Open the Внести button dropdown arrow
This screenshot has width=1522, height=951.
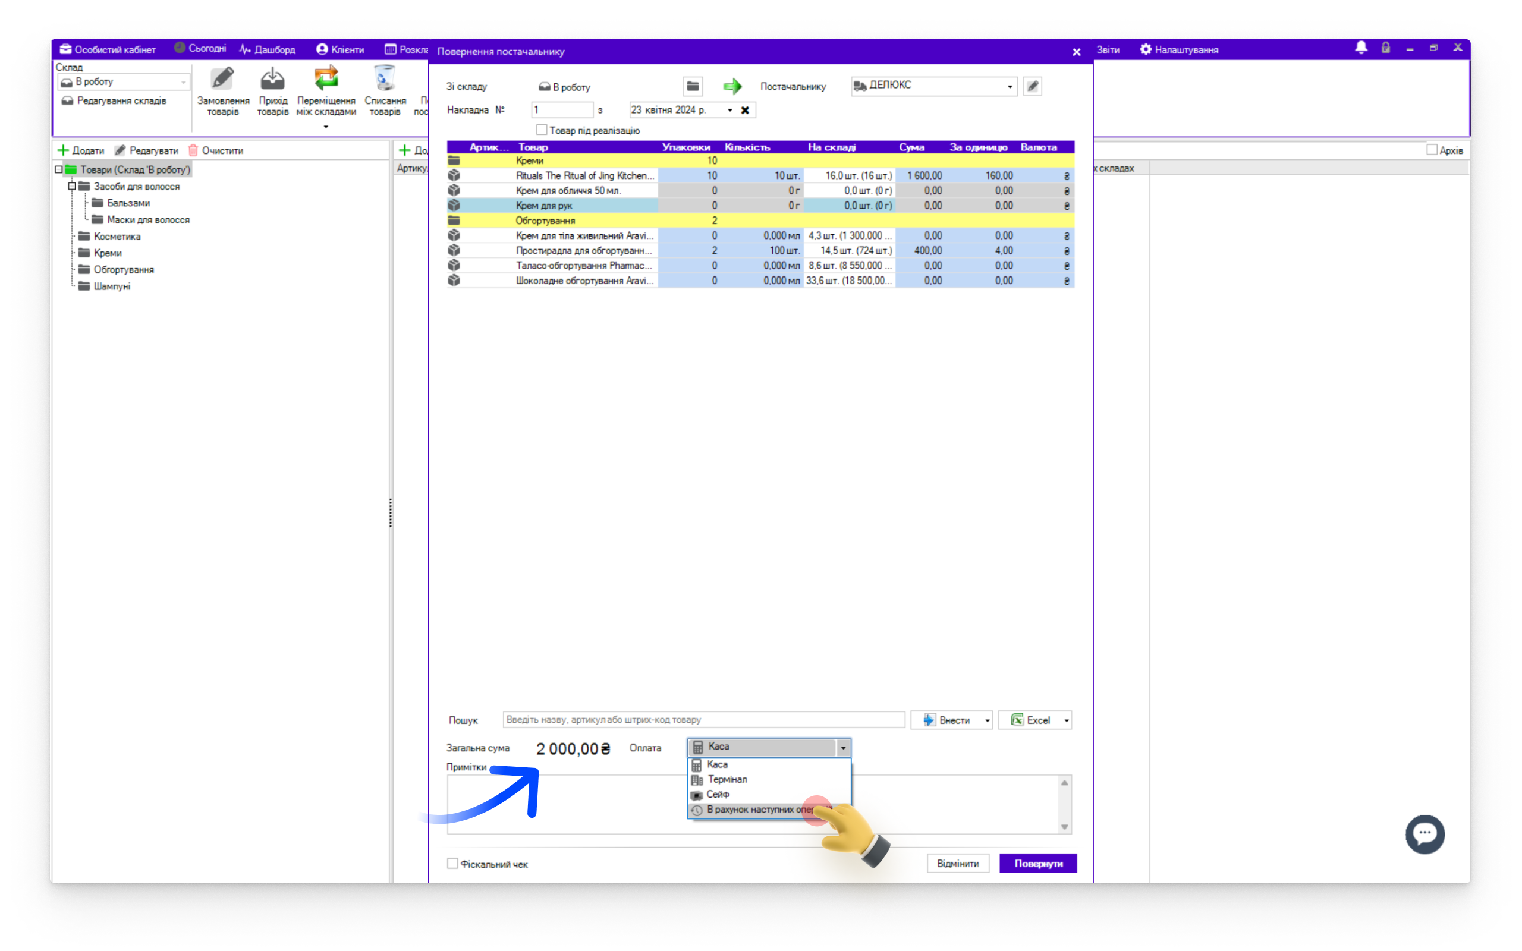point(987,721)
